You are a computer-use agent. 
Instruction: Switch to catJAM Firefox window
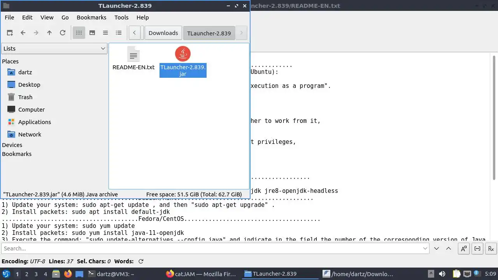tap(202, 274)
